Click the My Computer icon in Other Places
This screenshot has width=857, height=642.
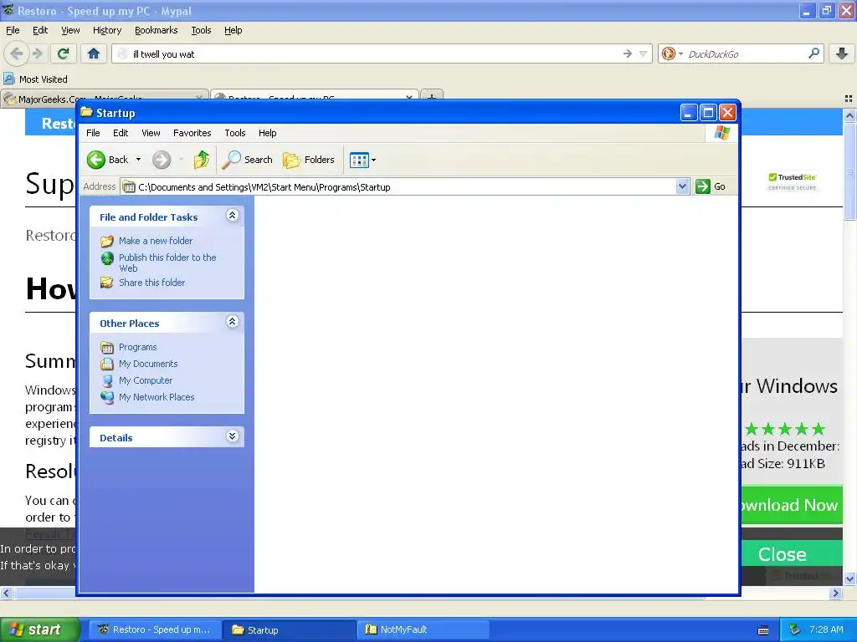point(107,380)
